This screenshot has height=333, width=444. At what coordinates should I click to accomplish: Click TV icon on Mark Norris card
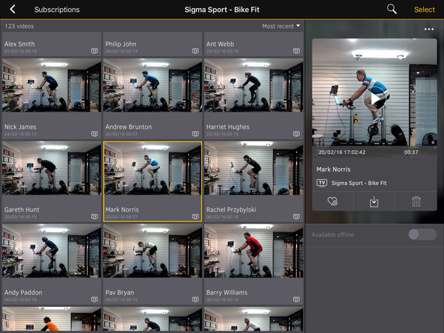[195, 217]
